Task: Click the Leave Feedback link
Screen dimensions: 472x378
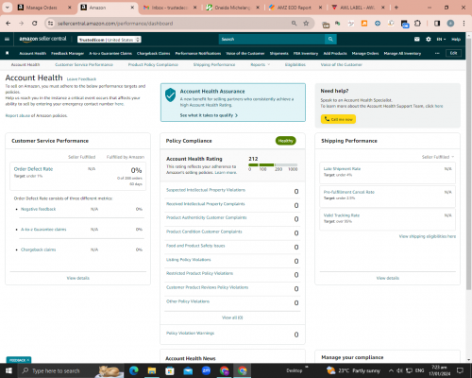Action: click(x=81, y=79)
